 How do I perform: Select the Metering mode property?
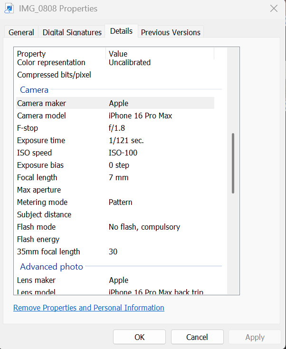pyautogui.click(x=42, y=202)
